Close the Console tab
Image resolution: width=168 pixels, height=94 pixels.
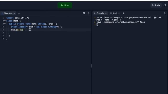106,13
